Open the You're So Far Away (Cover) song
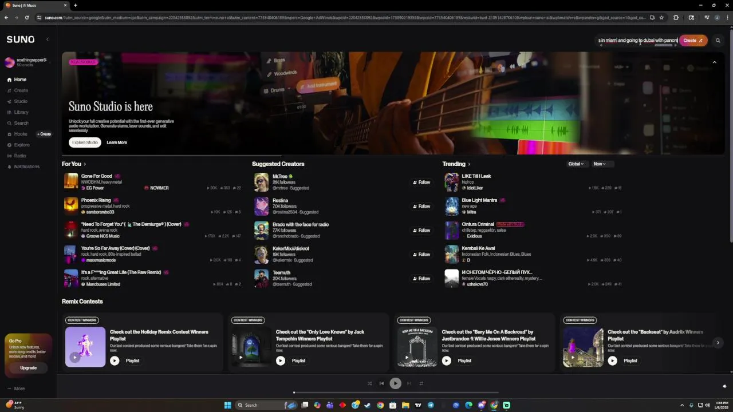 (x=115, y=248)
